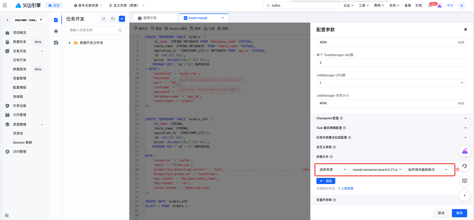Viewport: 474px width, 220px height.
Task: Click the 添加 button to add dependency
Action: (326, 181)
